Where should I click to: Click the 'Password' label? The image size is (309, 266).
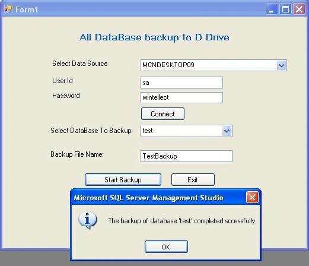click(66, 96)
